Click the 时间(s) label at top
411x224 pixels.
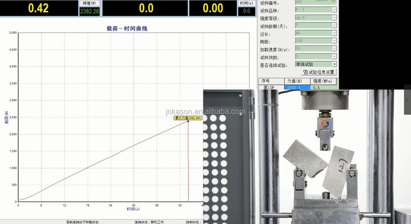(x=247, y=3)
